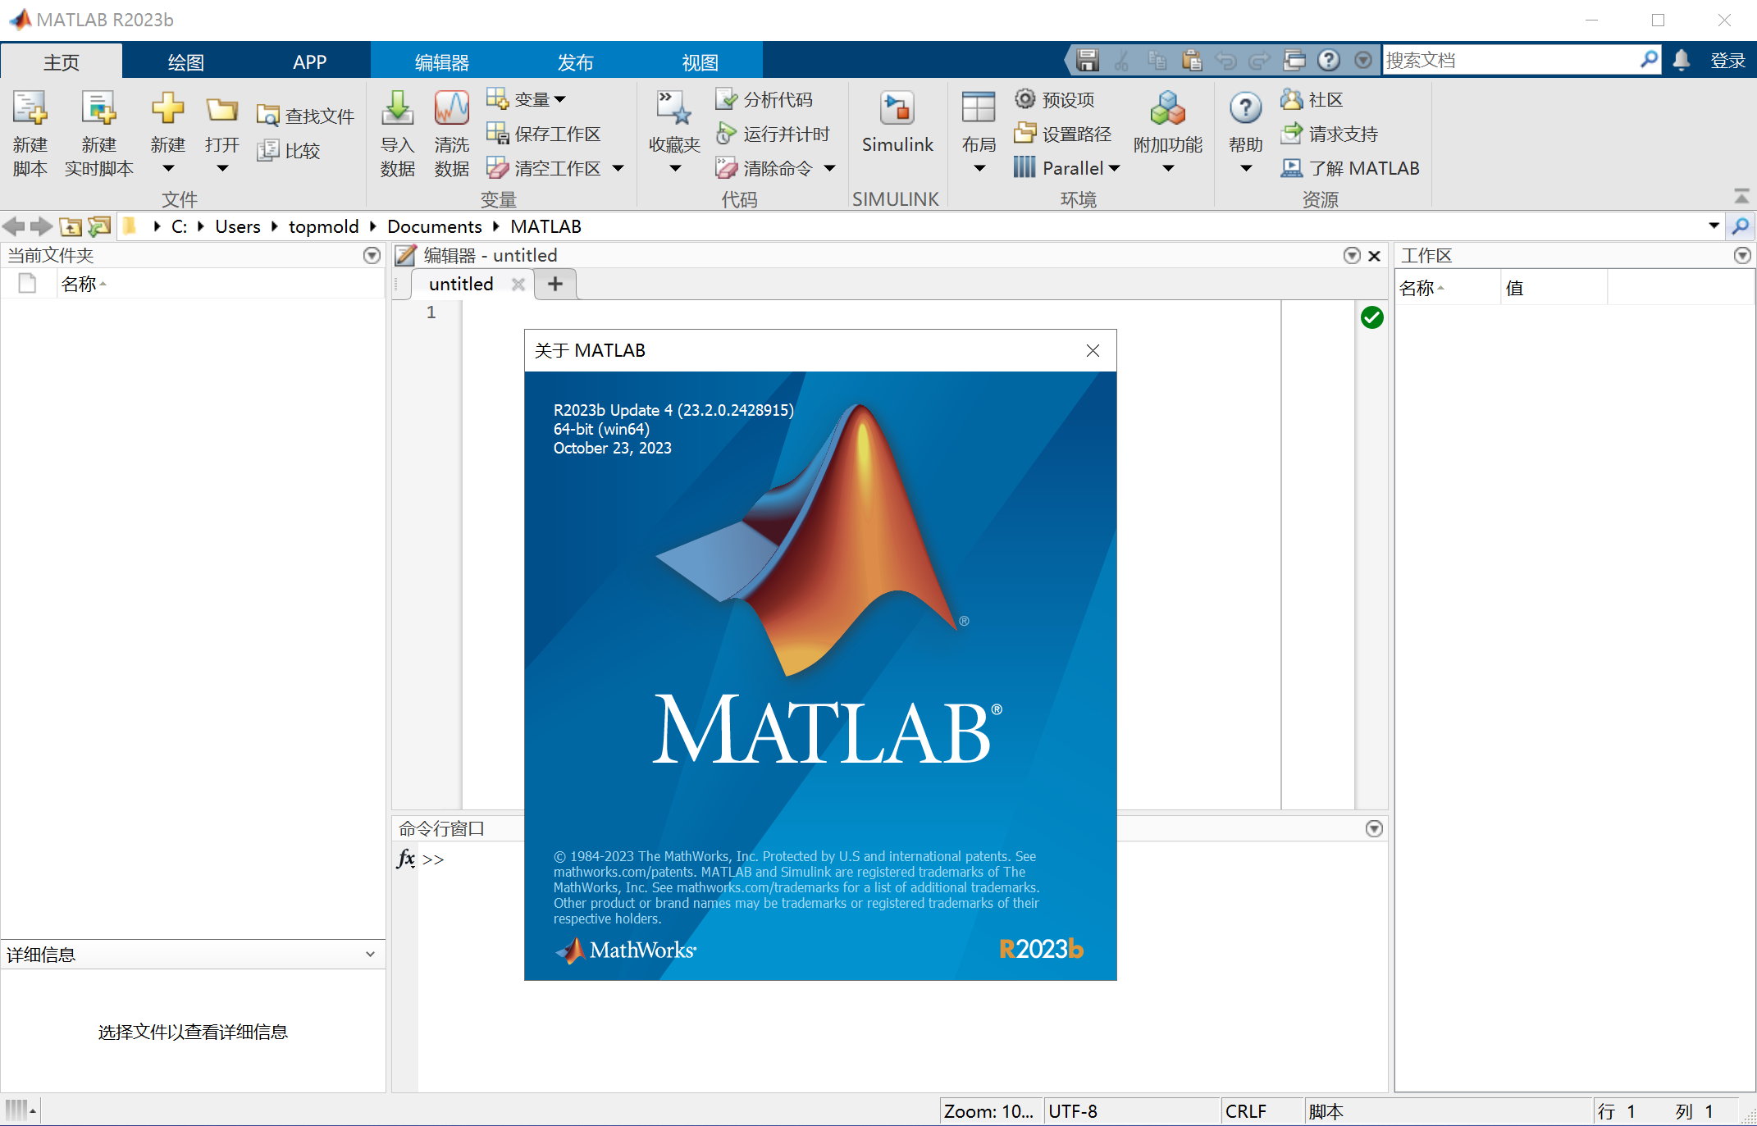Click the yellow plus New (新建) icon

[x=167, y=108]
